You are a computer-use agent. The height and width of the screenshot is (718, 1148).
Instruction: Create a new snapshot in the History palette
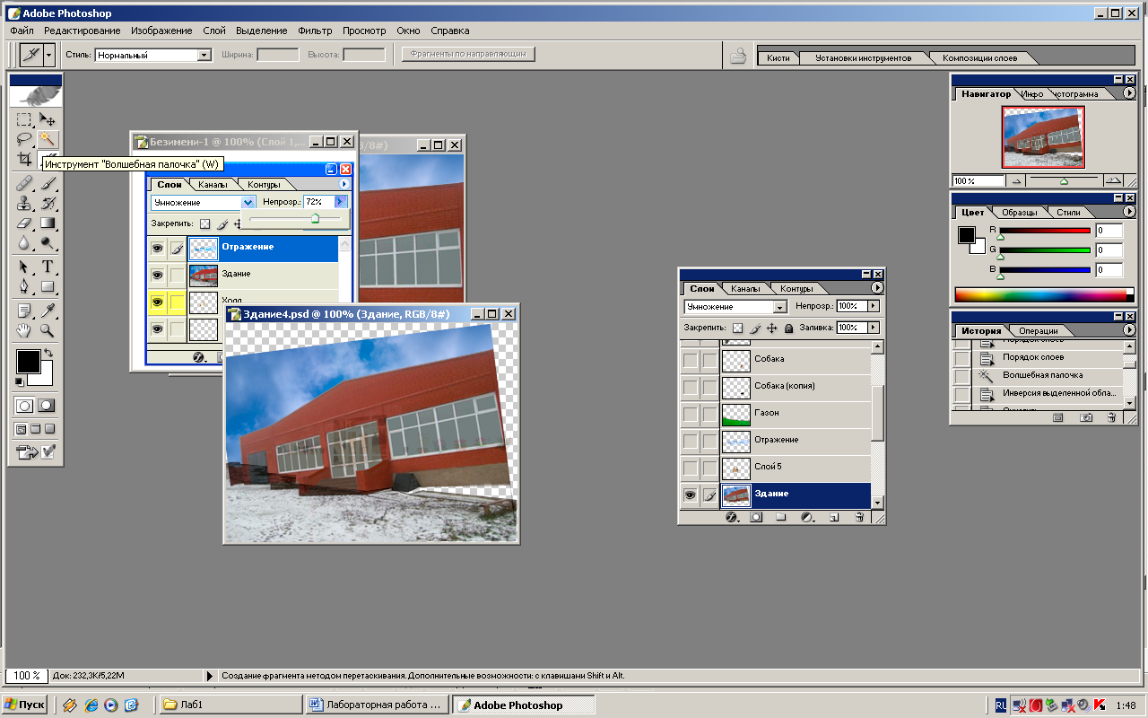click(x=1086, y=417)
